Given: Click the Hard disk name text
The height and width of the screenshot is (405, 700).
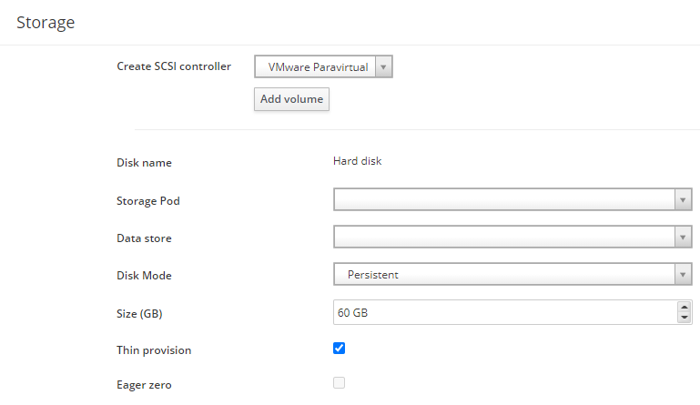Looking at the screenshot, I should (357, 161).
